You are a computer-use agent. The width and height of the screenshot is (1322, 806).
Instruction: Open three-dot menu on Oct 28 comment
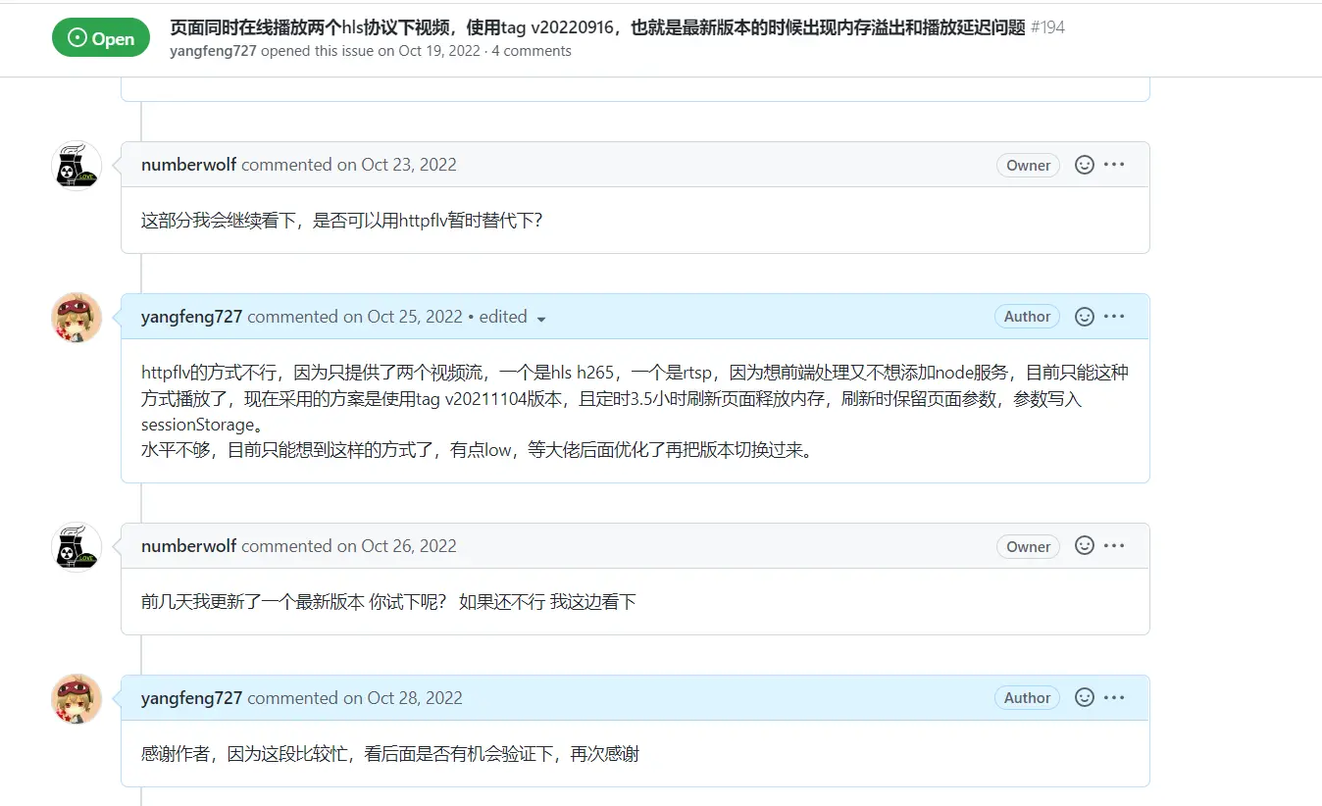coord(1114,698)
